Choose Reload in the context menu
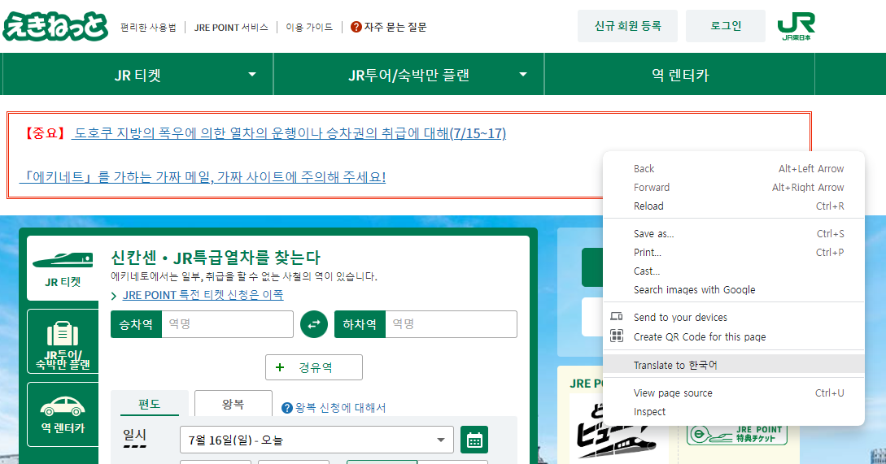Screen dimensions: 886x464 [733, 206]
